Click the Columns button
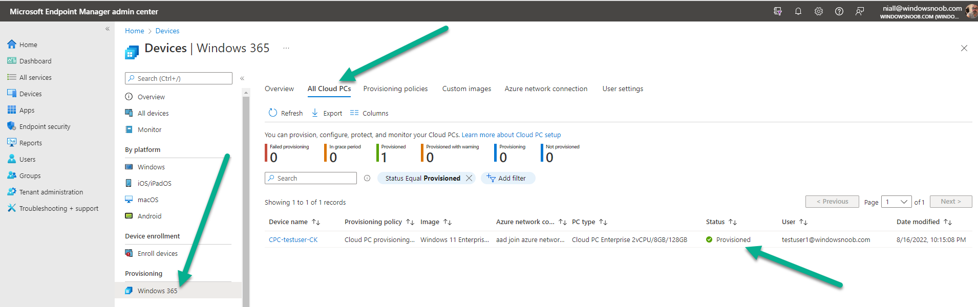 (369, 113)
